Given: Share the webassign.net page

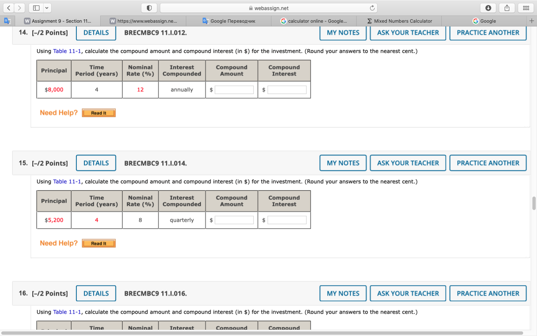Looking at the screenshot, I should [x=506, y=8].
